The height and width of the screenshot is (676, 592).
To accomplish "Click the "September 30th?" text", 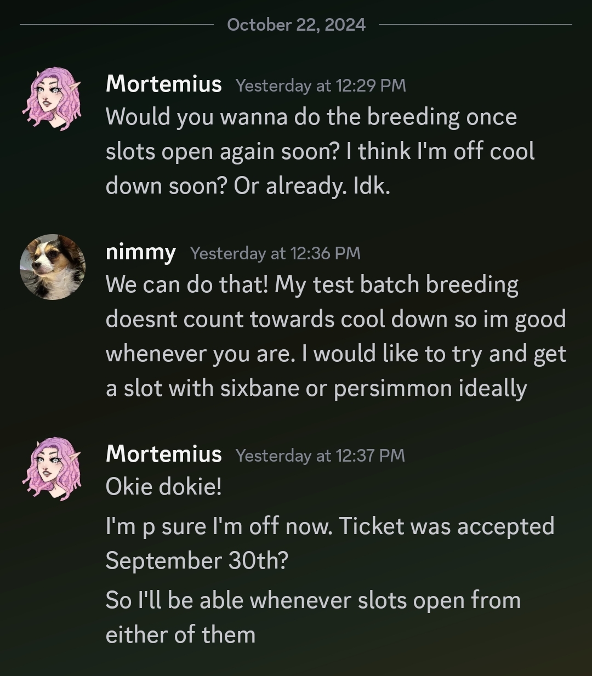I will pos(196,561).
